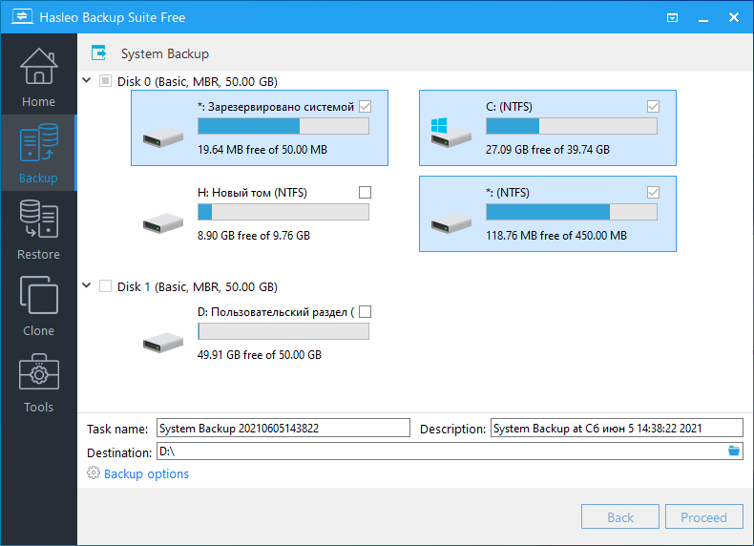
Task: Open the Clone section
Action: 38,306
